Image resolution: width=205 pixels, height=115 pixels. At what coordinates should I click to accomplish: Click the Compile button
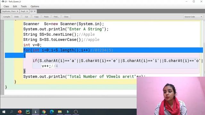point(6,17)
